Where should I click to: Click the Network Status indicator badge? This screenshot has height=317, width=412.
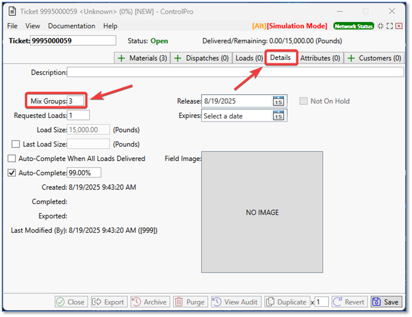point(353,26)
